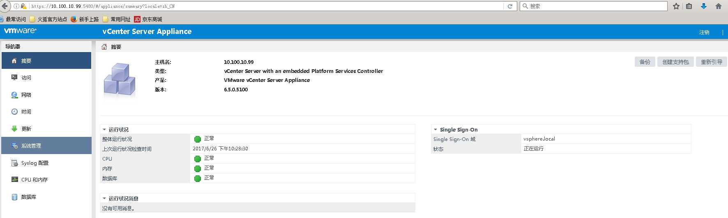Collapse the Single Sign-On section
The height and width of the screenshot is (218, 728).
(435, 129)
